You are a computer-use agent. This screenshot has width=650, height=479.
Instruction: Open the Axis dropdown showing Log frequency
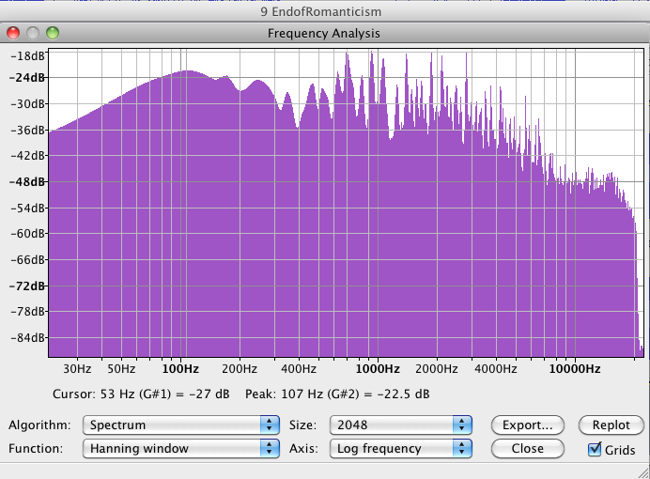401,448
